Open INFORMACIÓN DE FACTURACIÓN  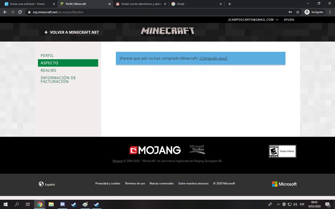click(58, 80)
